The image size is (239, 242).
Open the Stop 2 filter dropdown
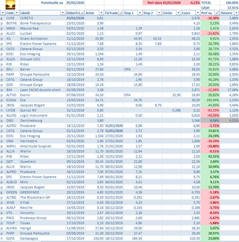(159, 13)
